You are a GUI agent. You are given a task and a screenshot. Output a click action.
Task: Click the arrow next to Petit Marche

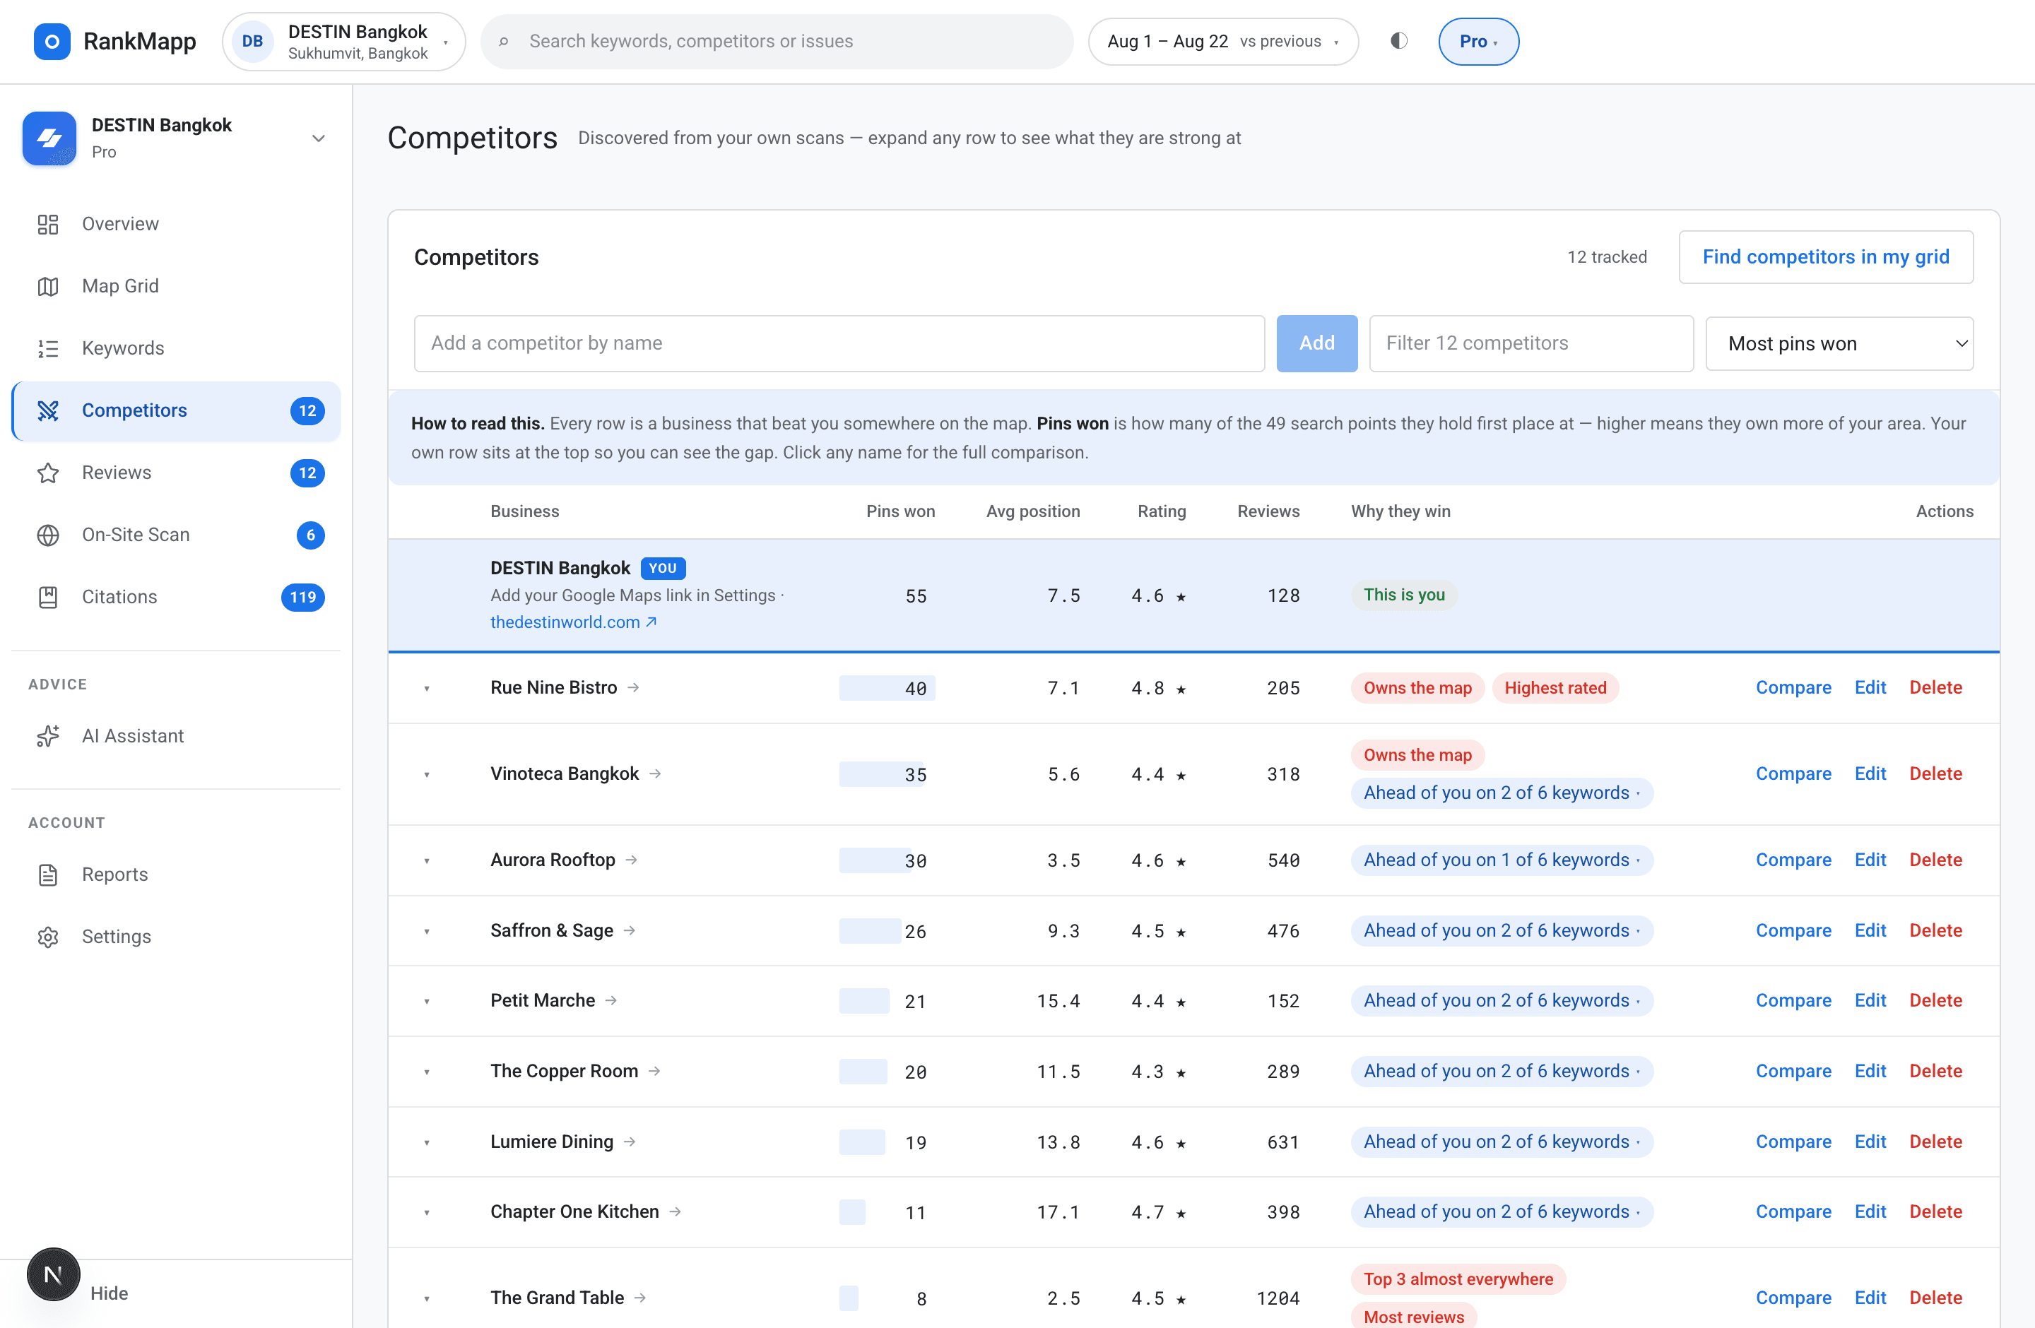coord(611,1001)
